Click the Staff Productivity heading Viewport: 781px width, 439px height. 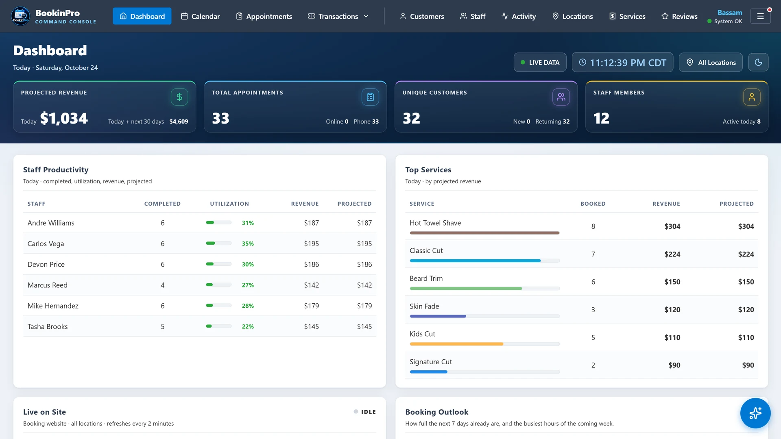coord(56,170)
